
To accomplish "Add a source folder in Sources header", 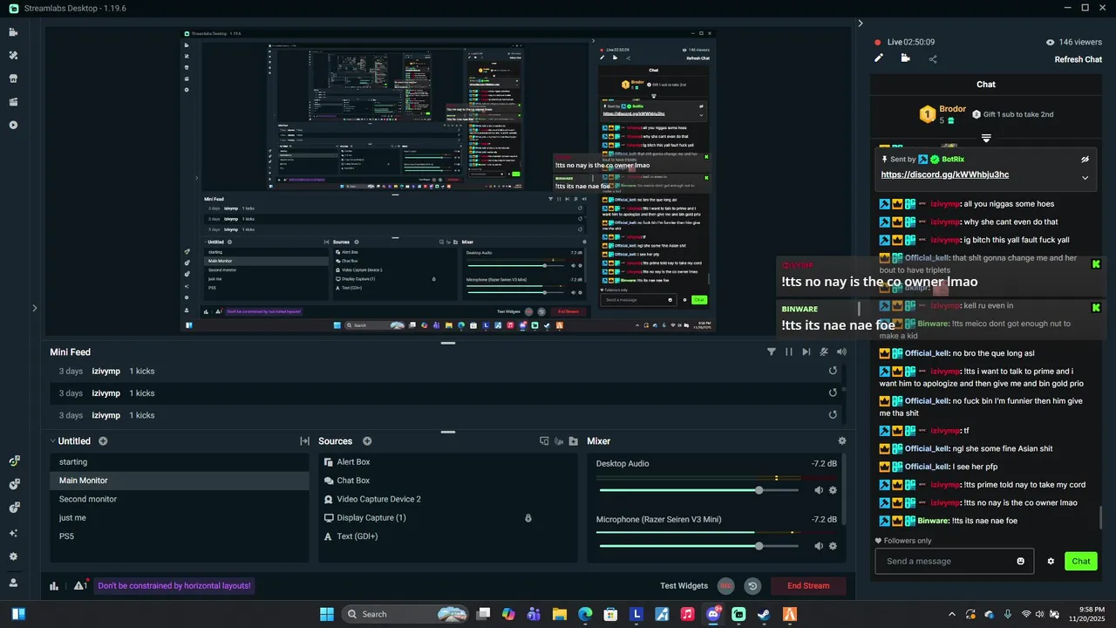I will 573,441.
